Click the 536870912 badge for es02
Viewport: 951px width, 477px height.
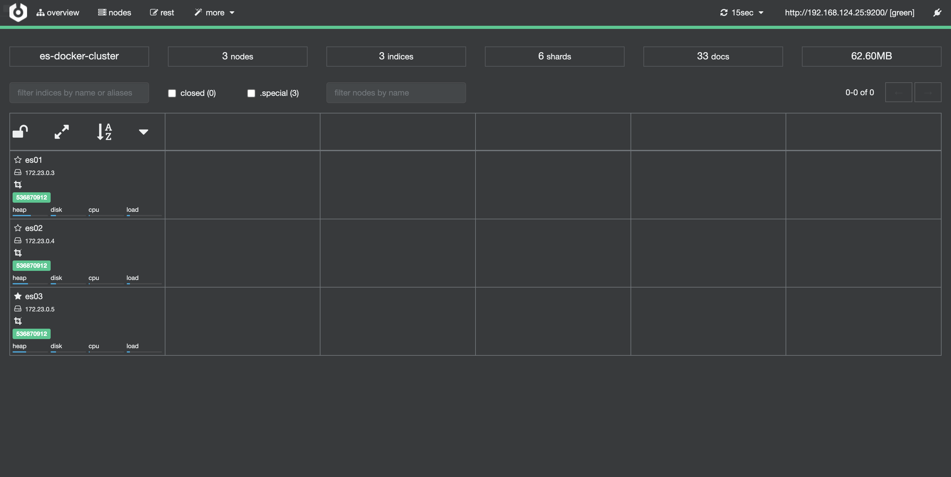31,266
